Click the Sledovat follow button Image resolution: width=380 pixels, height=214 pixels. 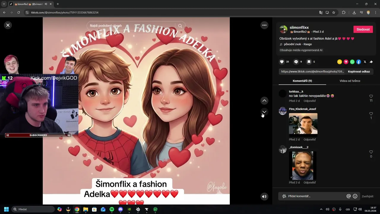coord(363,29)
